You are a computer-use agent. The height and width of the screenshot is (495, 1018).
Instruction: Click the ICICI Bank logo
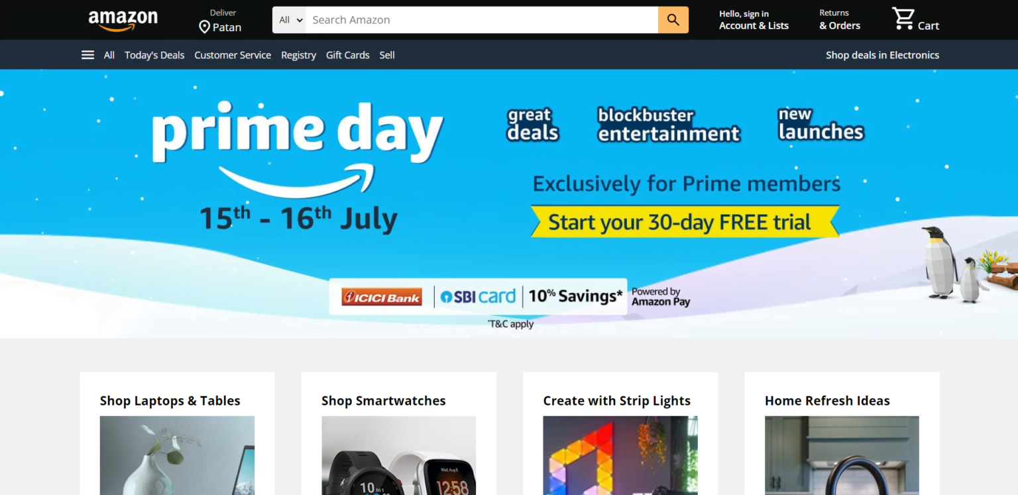pos(382,297)
